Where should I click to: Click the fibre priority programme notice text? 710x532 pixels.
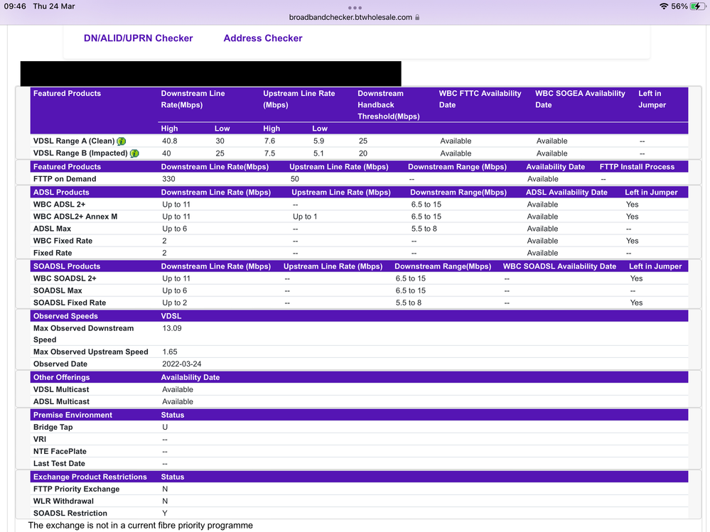pos(140,526)
